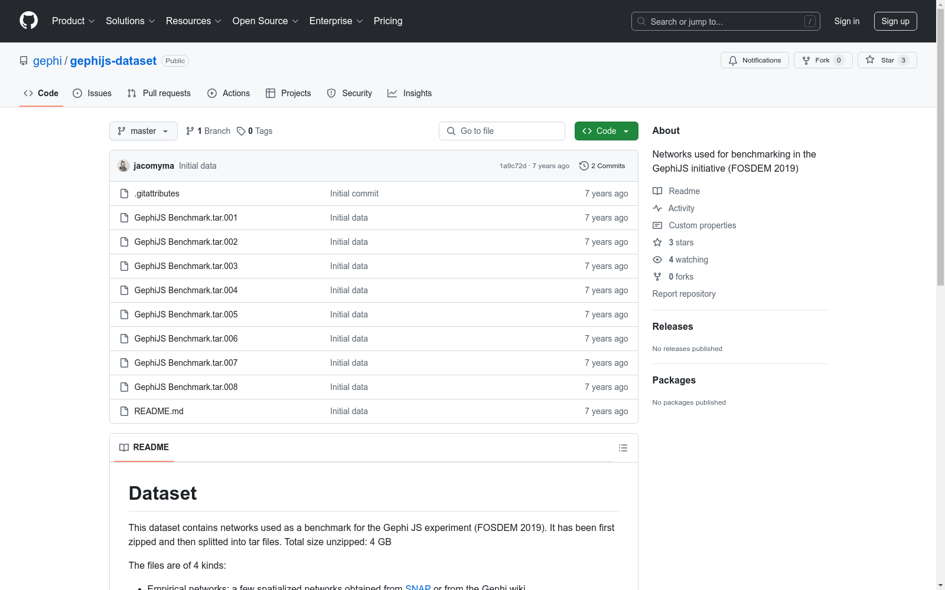Click the eye icon beside 4 watching
945x590 pixels.
(657, 260)
